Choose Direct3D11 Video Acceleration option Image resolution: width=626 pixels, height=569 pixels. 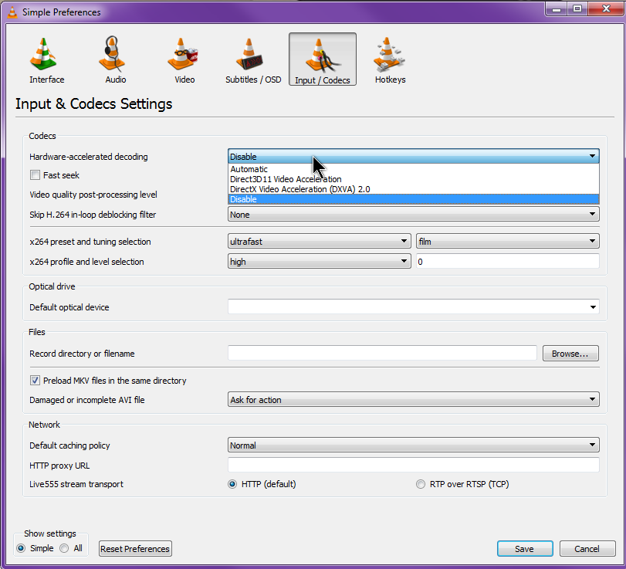tap(413, 179)
